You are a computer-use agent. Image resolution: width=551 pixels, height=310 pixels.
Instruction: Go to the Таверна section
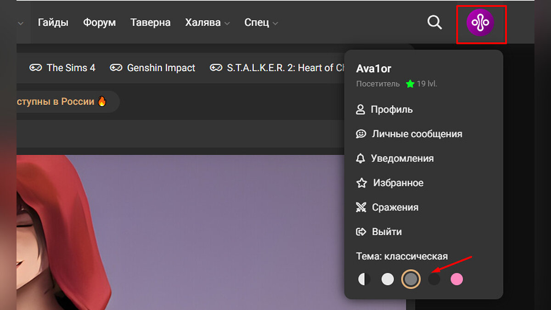(150, 23)
